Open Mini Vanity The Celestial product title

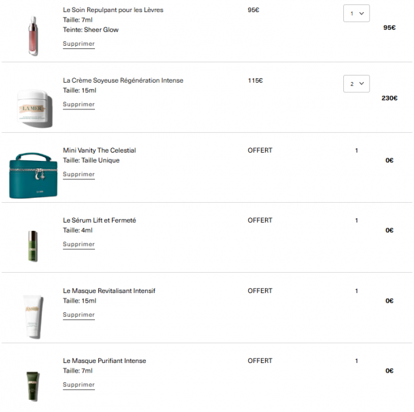99,151
